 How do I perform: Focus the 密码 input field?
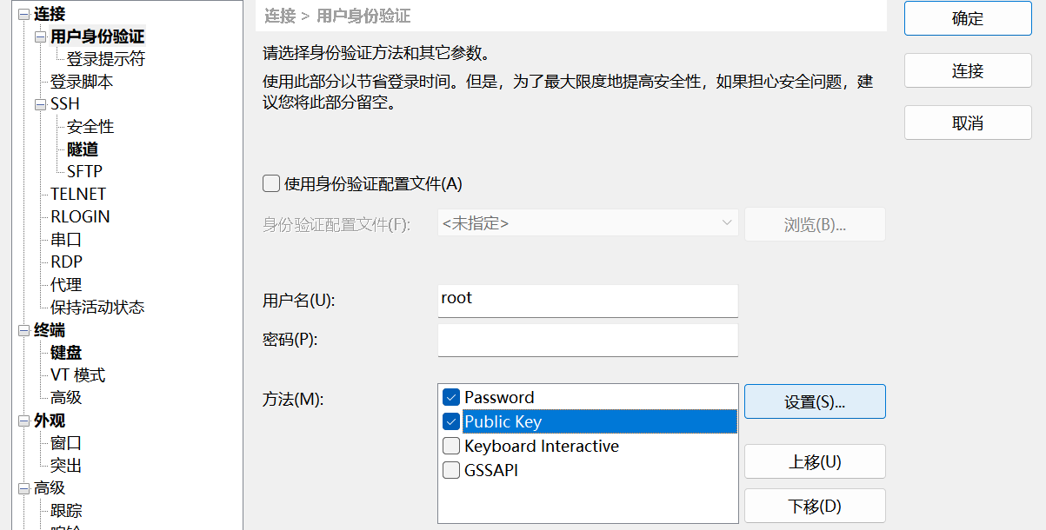(588, 340)
